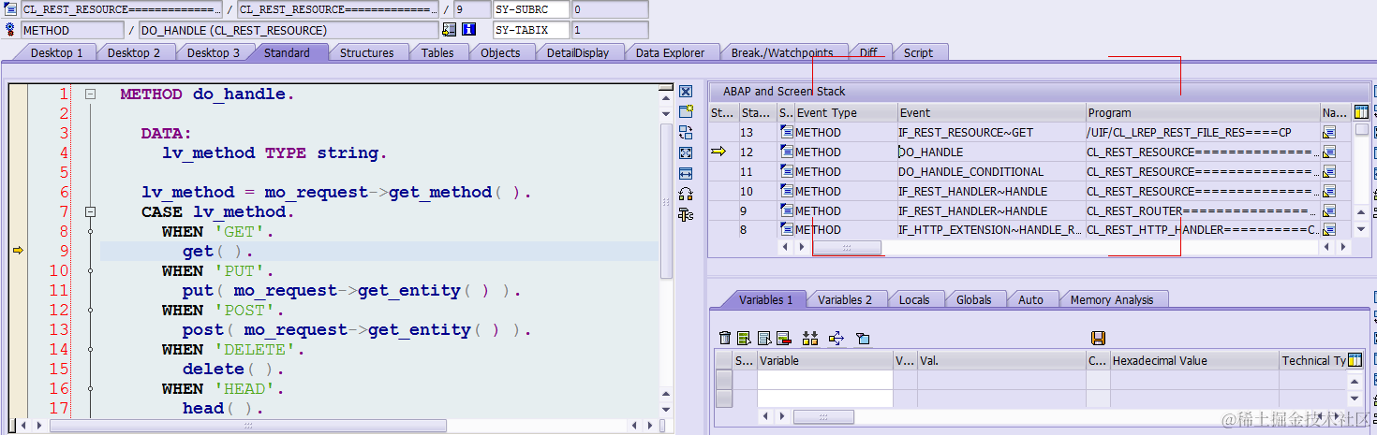This screenshot has width=1377, height=435.
Task: Open the Structures tab
Action: click(367, 52)
